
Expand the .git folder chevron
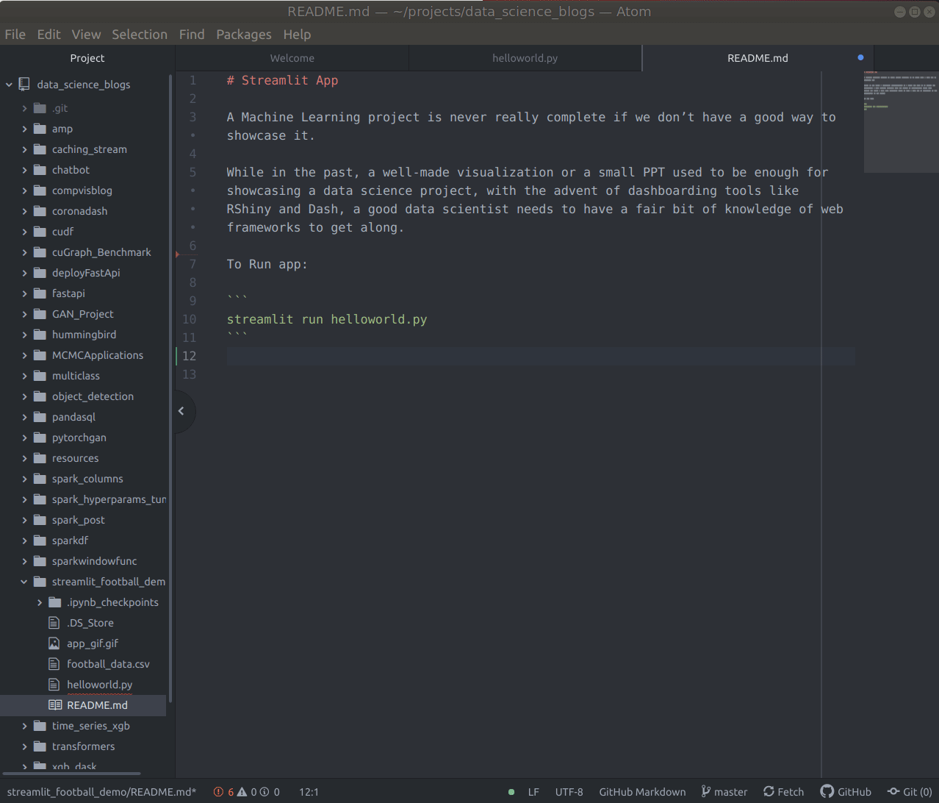click(x=24, y=108)
